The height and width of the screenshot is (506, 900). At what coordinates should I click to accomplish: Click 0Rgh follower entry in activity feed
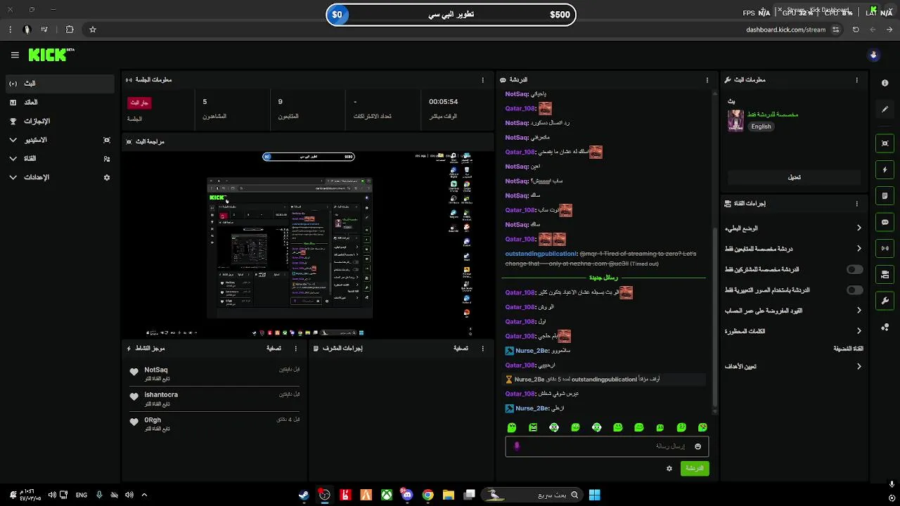click(214, 424)
